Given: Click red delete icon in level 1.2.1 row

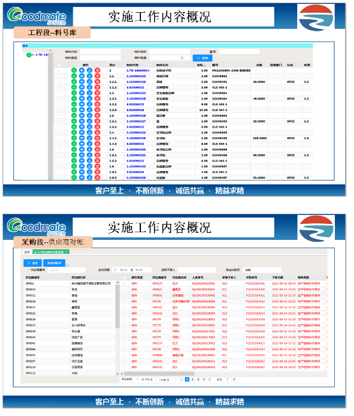Looking at the screenshot, I should click(x=98, y=99).
